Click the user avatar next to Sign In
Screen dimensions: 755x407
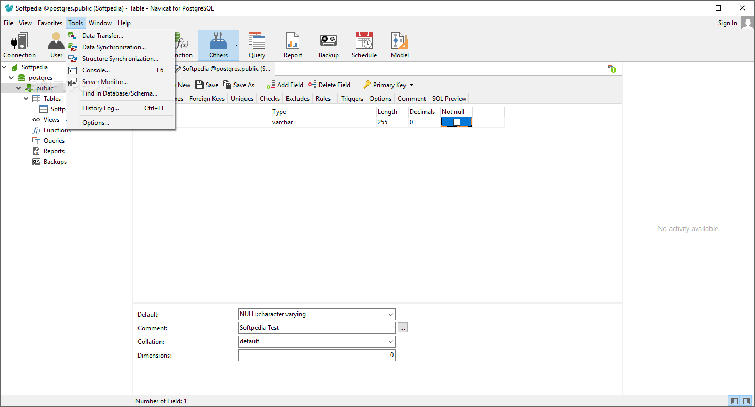pyautogui.click(x=748, y=23)
